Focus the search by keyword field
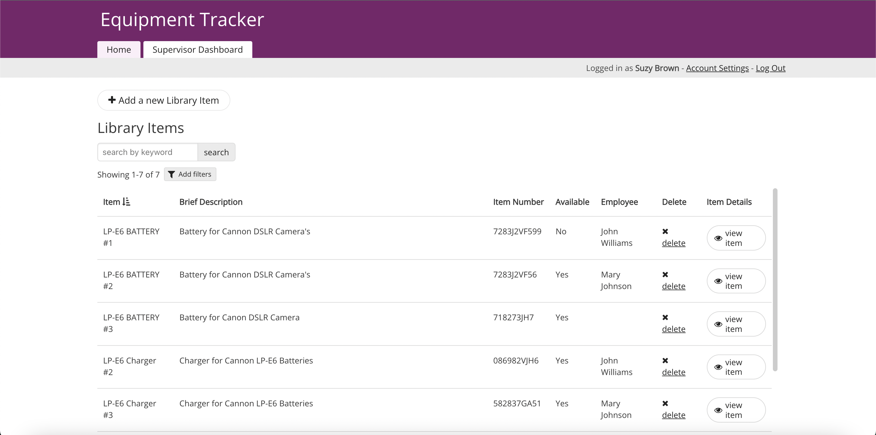This screenshot has width=876, height=435. tap(147, 152)
